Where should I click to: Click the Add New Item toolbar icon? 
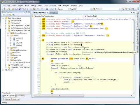click(9, 9)
